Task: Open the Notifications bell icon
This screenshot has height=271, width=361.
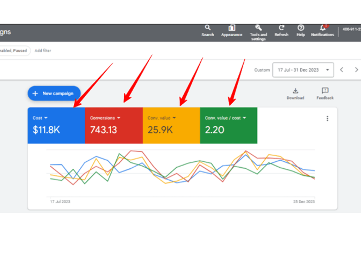Action: pos(322,28)
